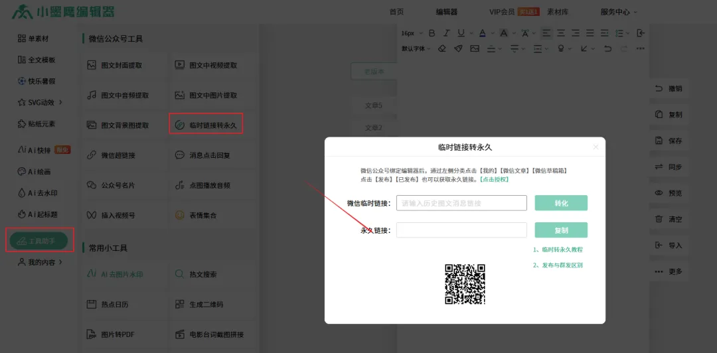Click the 点击授权 link

point(494,179)
